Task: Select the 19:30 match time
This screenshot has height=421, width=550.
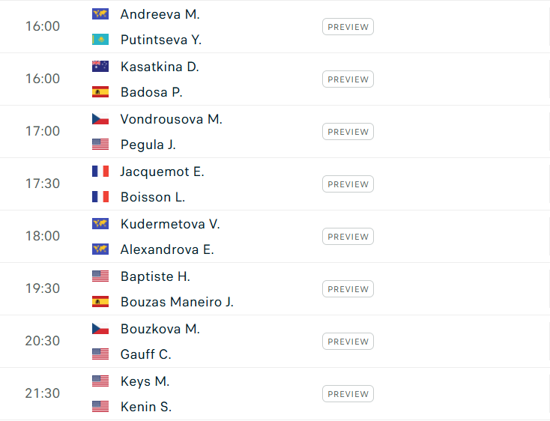Action: click(x=43, y=288)
